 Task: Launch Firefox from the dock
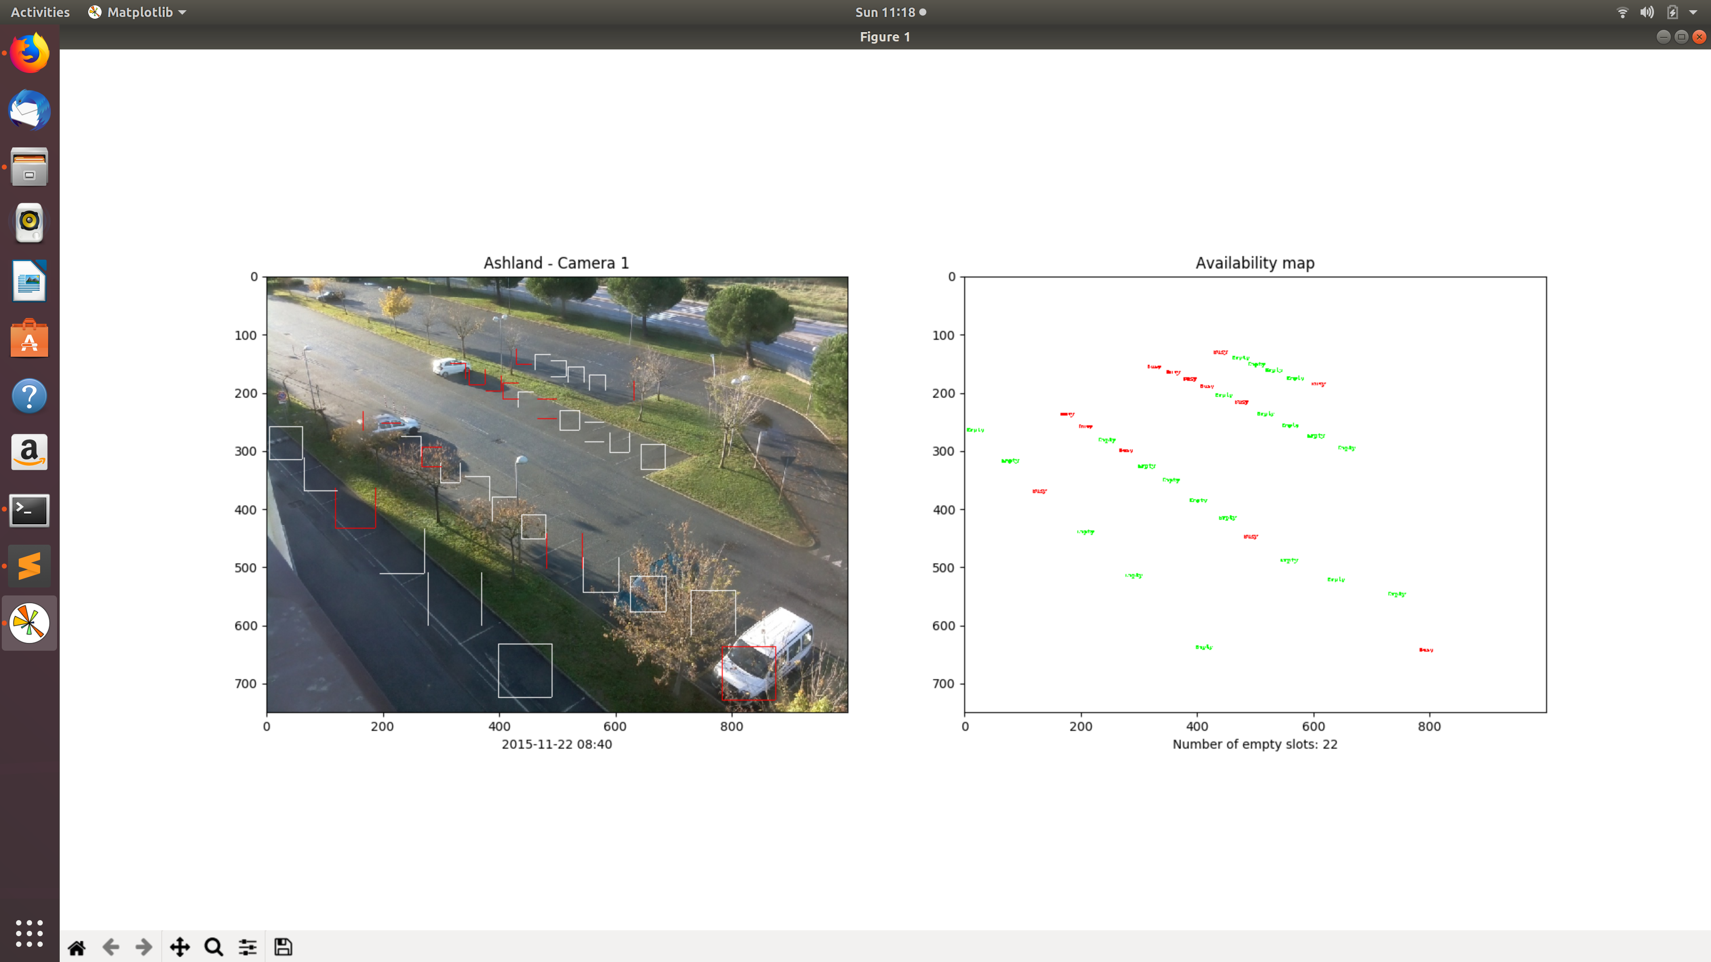(x=29, y=53)
